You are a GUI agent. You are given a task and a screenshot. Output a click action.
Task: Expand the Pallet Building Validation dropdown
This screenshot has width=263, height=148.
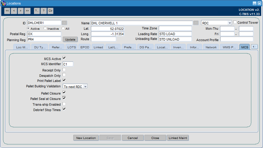[x=85, y=86]
